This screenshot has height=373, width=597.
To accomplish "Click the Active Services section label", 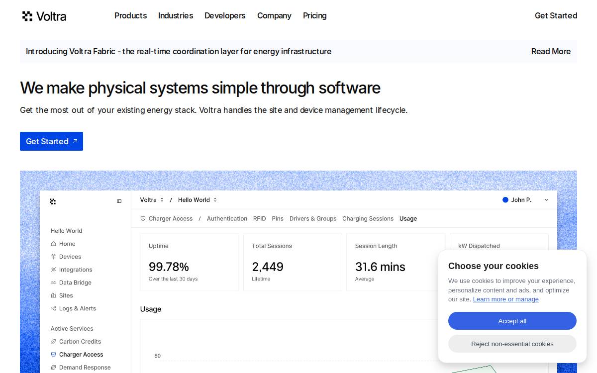I will [72, 329].
